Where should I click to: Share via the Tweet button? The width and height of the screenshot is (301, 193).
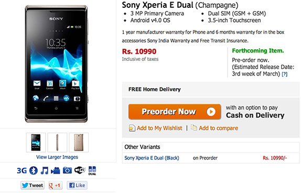(x=33, y=185)
